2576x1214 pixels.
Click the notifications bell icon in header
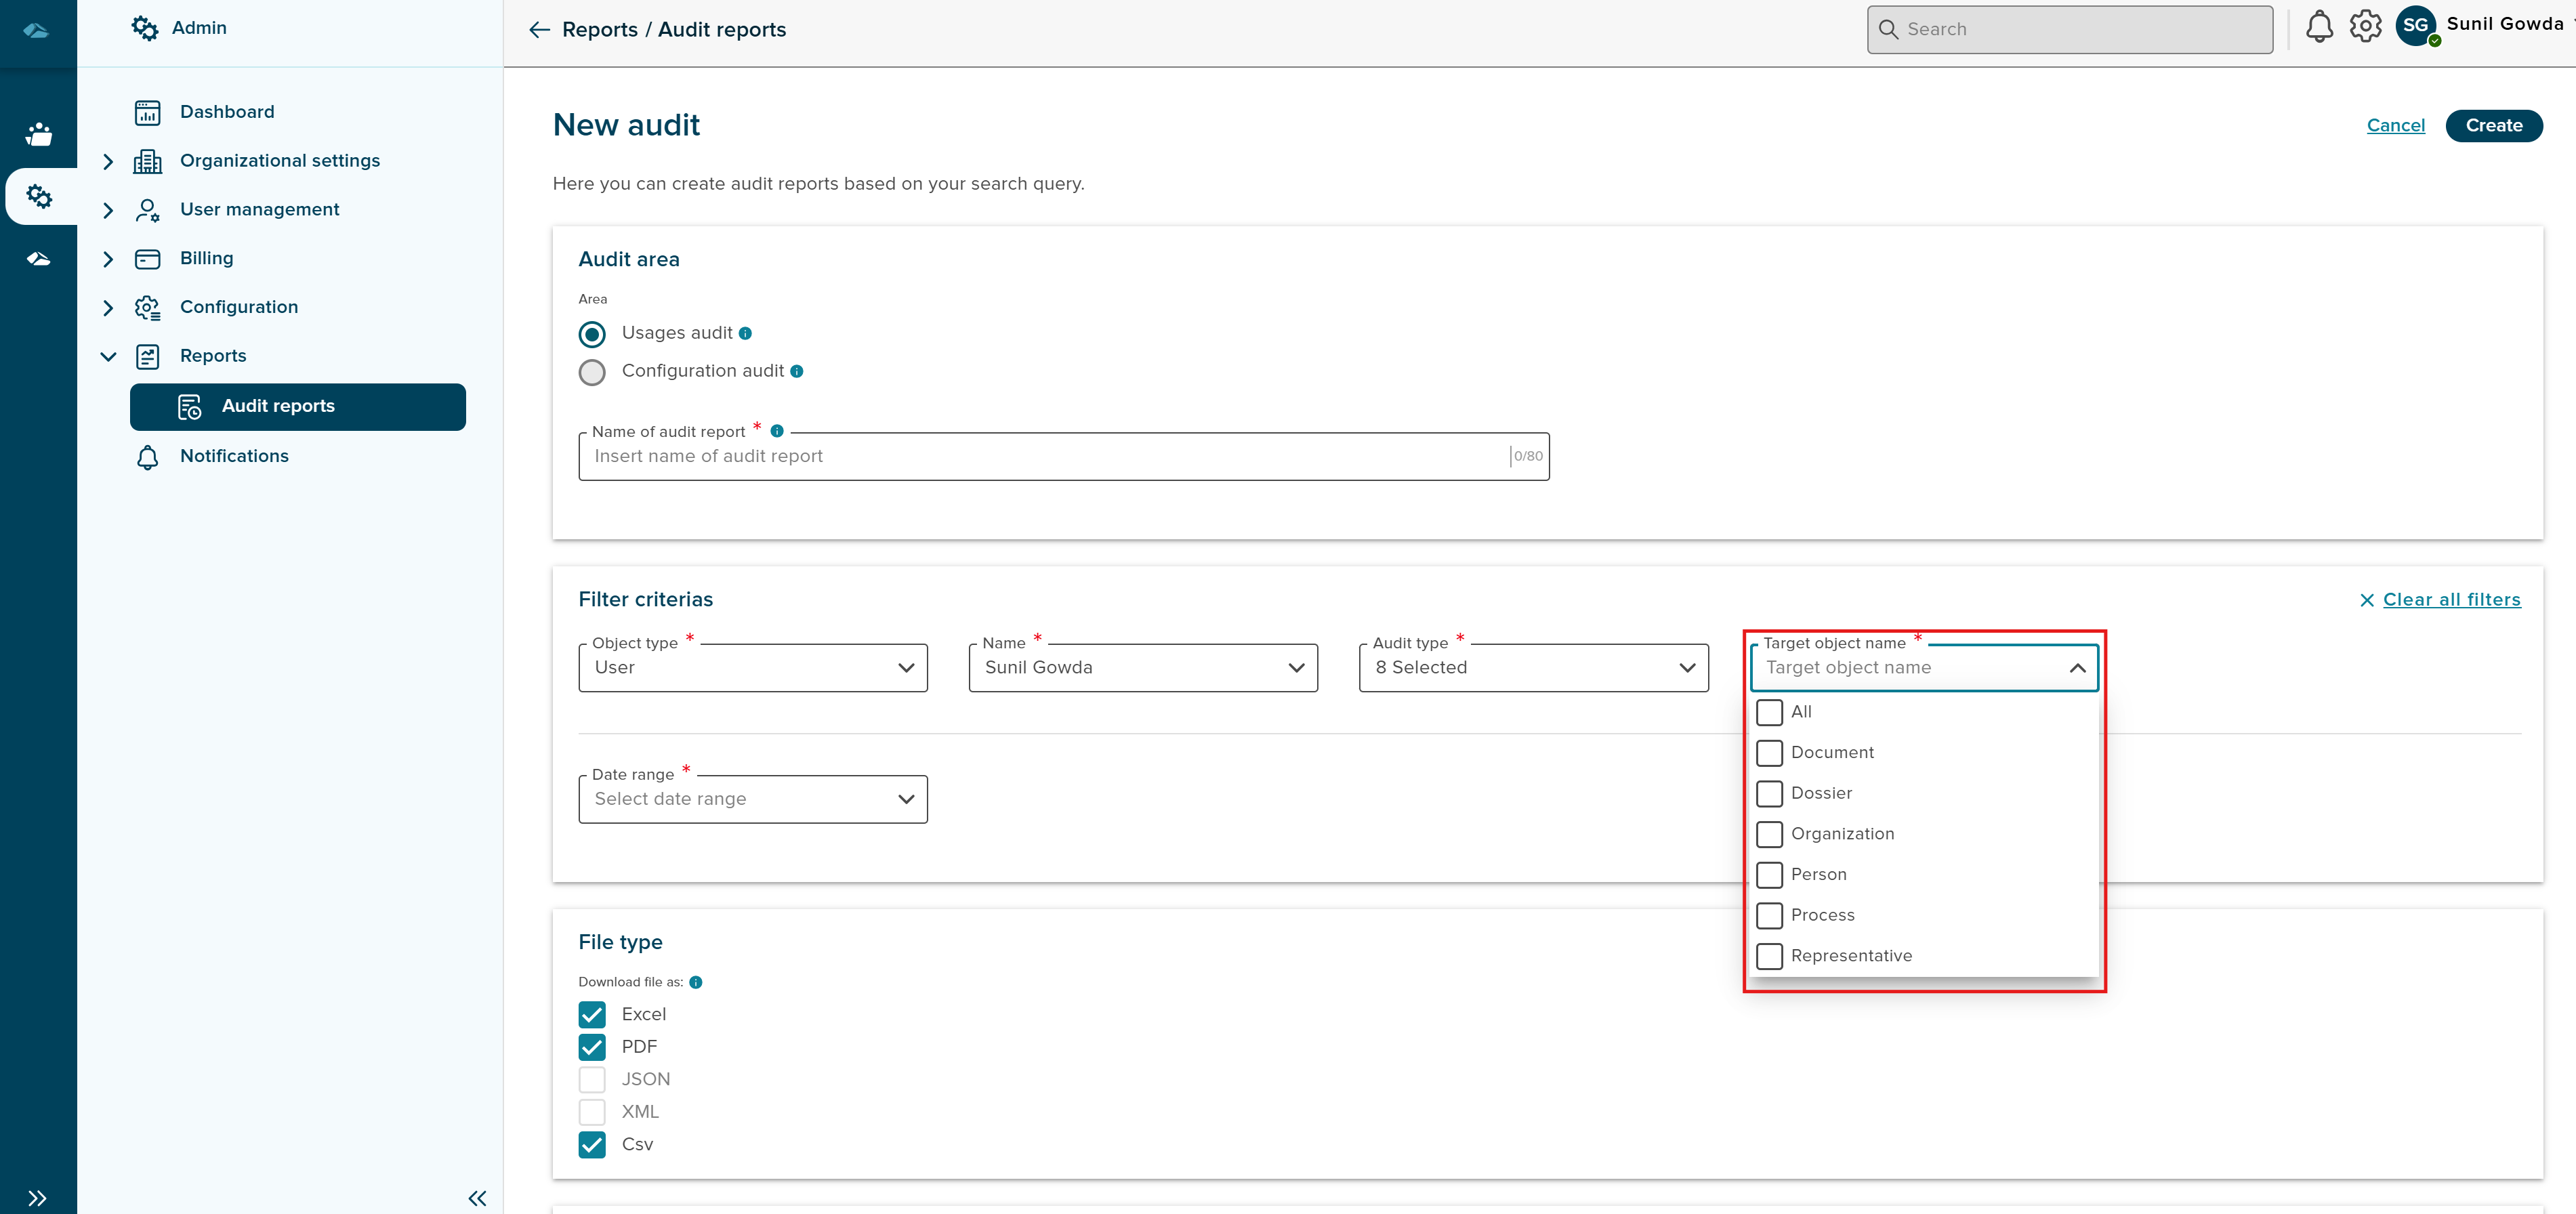(x=2319, y=27)
